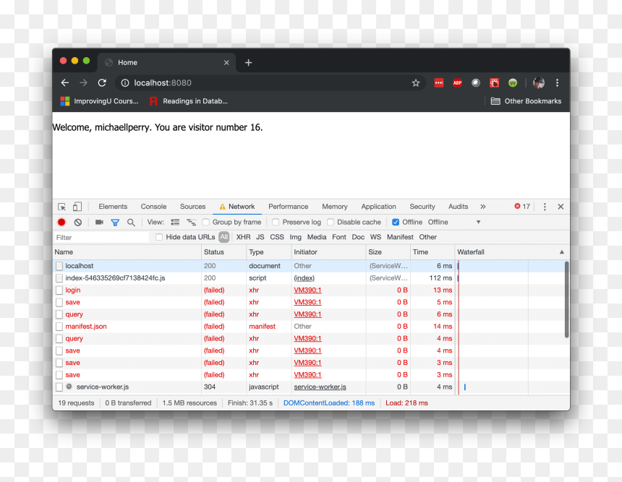Open the Other Bookmarks folder
This screenshot has height=482, width=622.
click(526, 101)
